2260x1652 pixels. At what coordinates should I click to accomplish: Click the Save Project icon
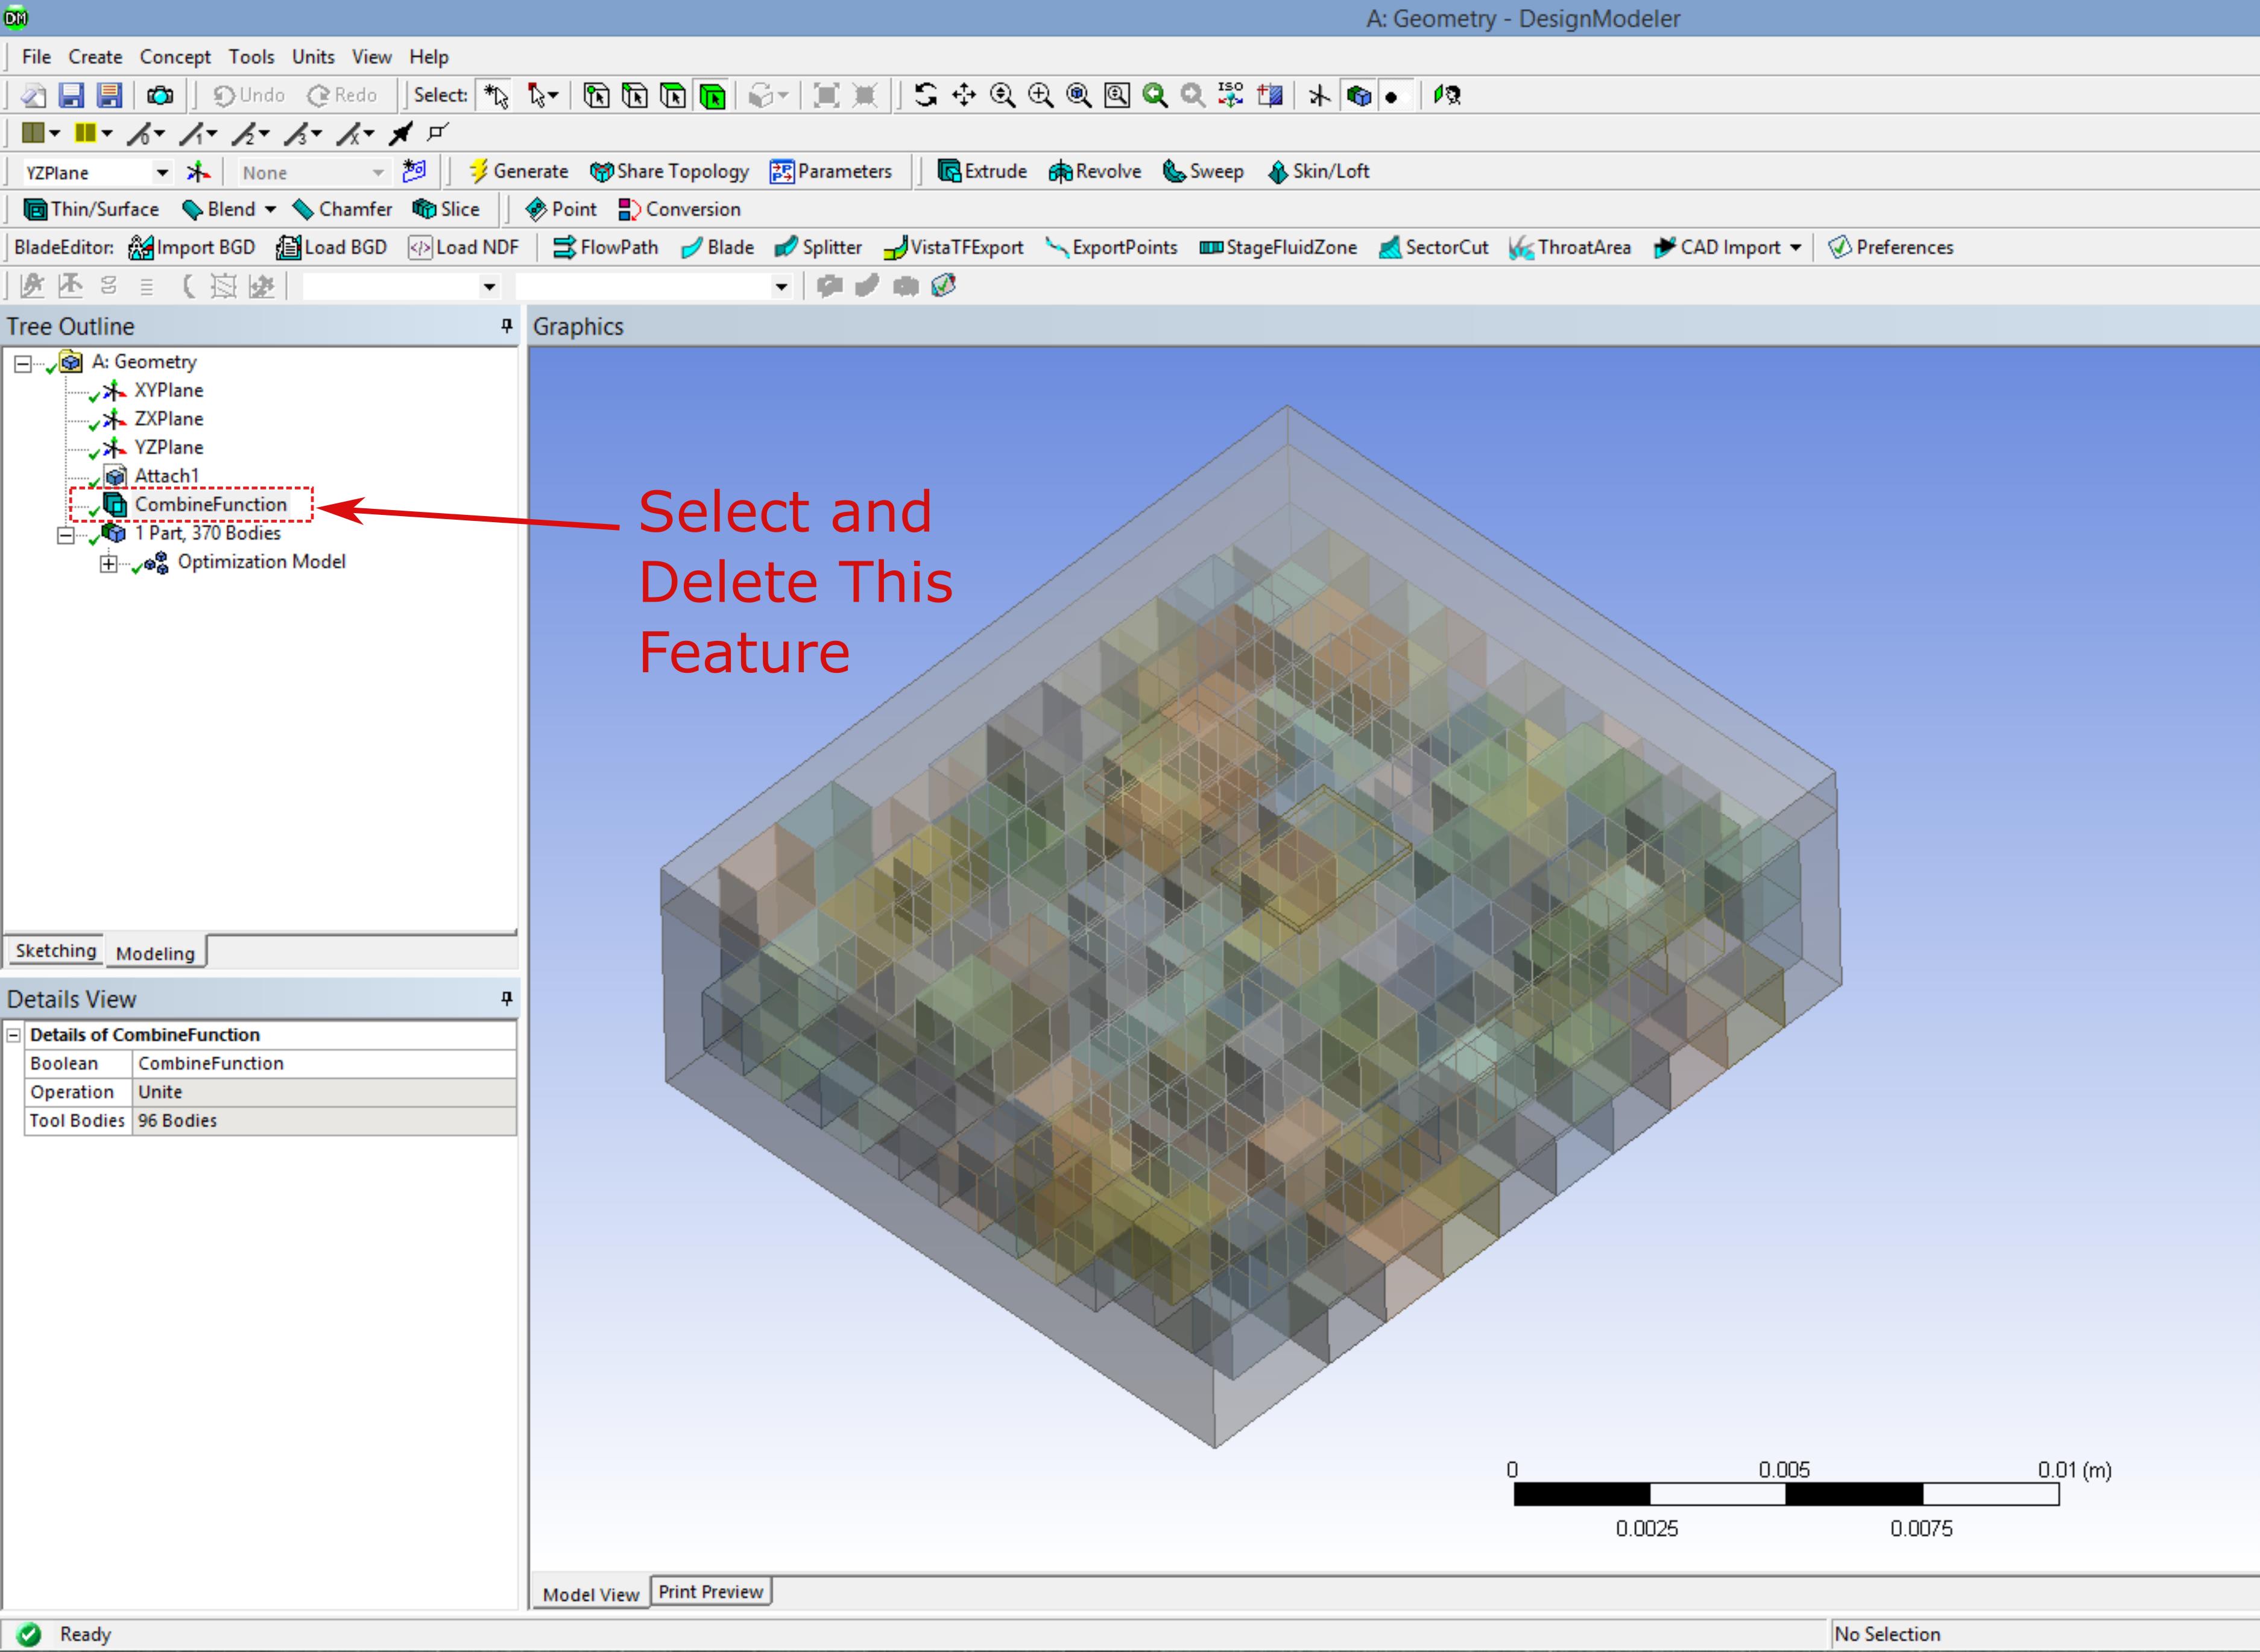pyautogui.click(x=71, y=95)
